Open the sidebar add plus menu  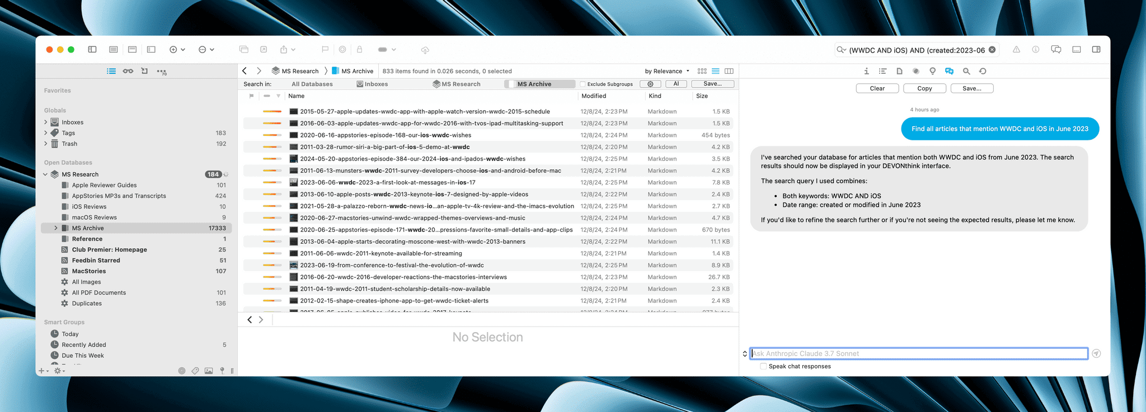point(43,371)
